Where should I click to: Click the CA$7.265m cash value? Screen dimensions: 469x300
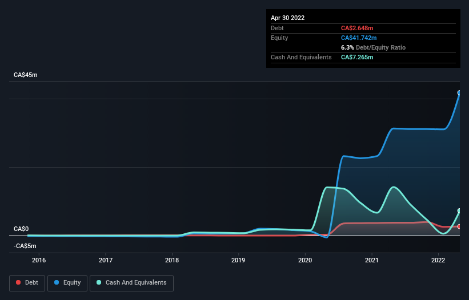point(357,57)
